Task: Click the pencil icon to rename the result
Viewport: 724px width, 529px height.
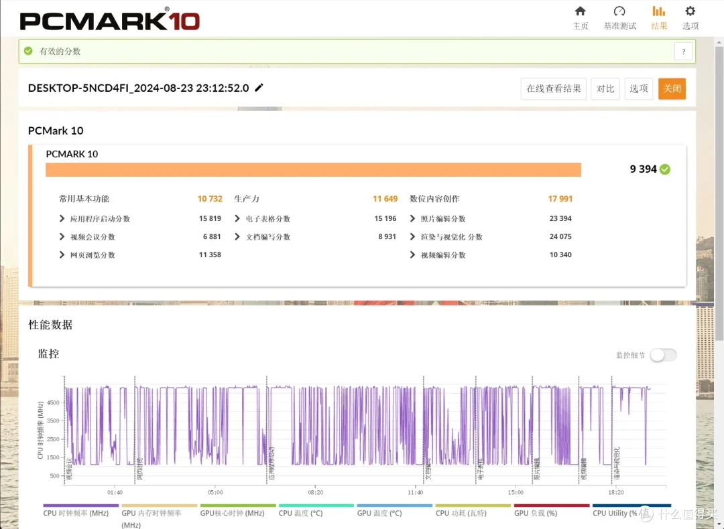Action: pyautogui.click(x=259, y=87)
